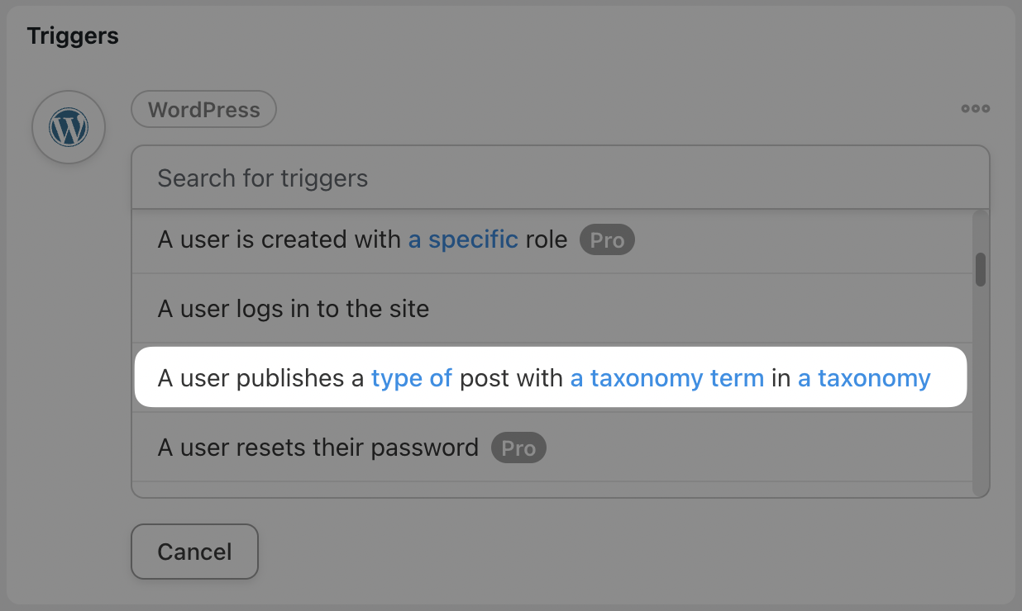
Task: Click the word "role" in the first trigger
Action: click(546, 239)
